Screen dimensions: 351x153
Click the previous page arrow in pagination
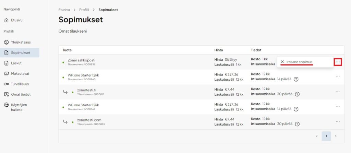(317, 136)
